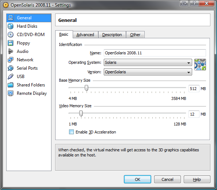This screenshot has height=190, width=217.
Task: Click the Base Memory Size slider handle
Action: (x=86, y=88)
